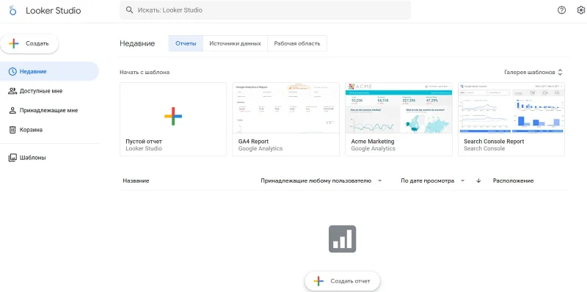This screenshot has height=292, width=587.
Task: Select Недавние in the sidebar
Action: 49,71
